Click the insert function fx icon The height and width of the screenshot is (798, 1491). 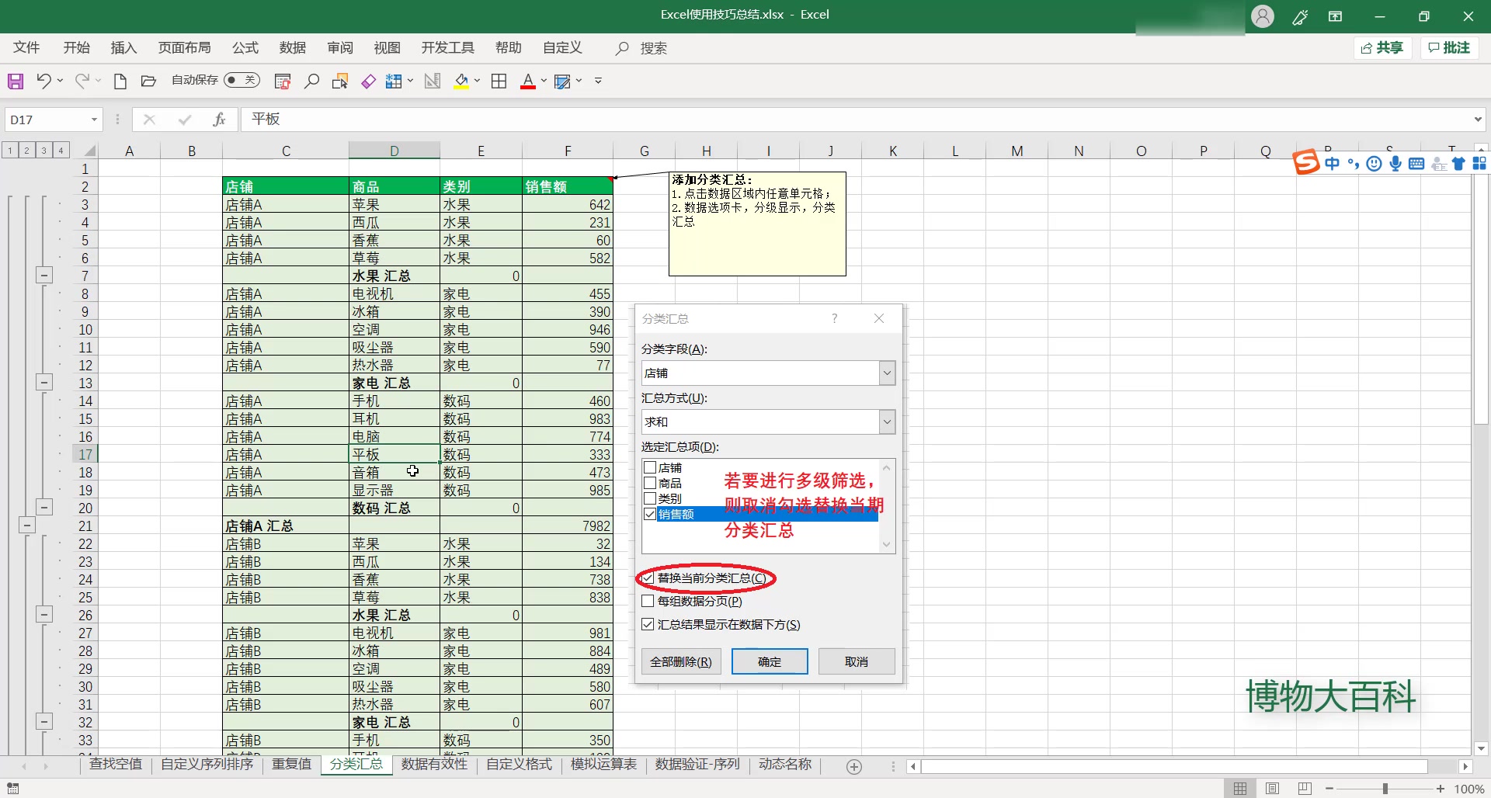(x=220, y=120)
